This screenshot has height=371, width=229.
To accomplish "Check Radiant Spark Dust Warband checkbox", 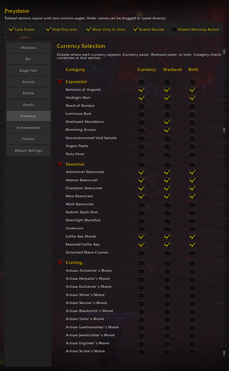I will [x=167, y=212].
